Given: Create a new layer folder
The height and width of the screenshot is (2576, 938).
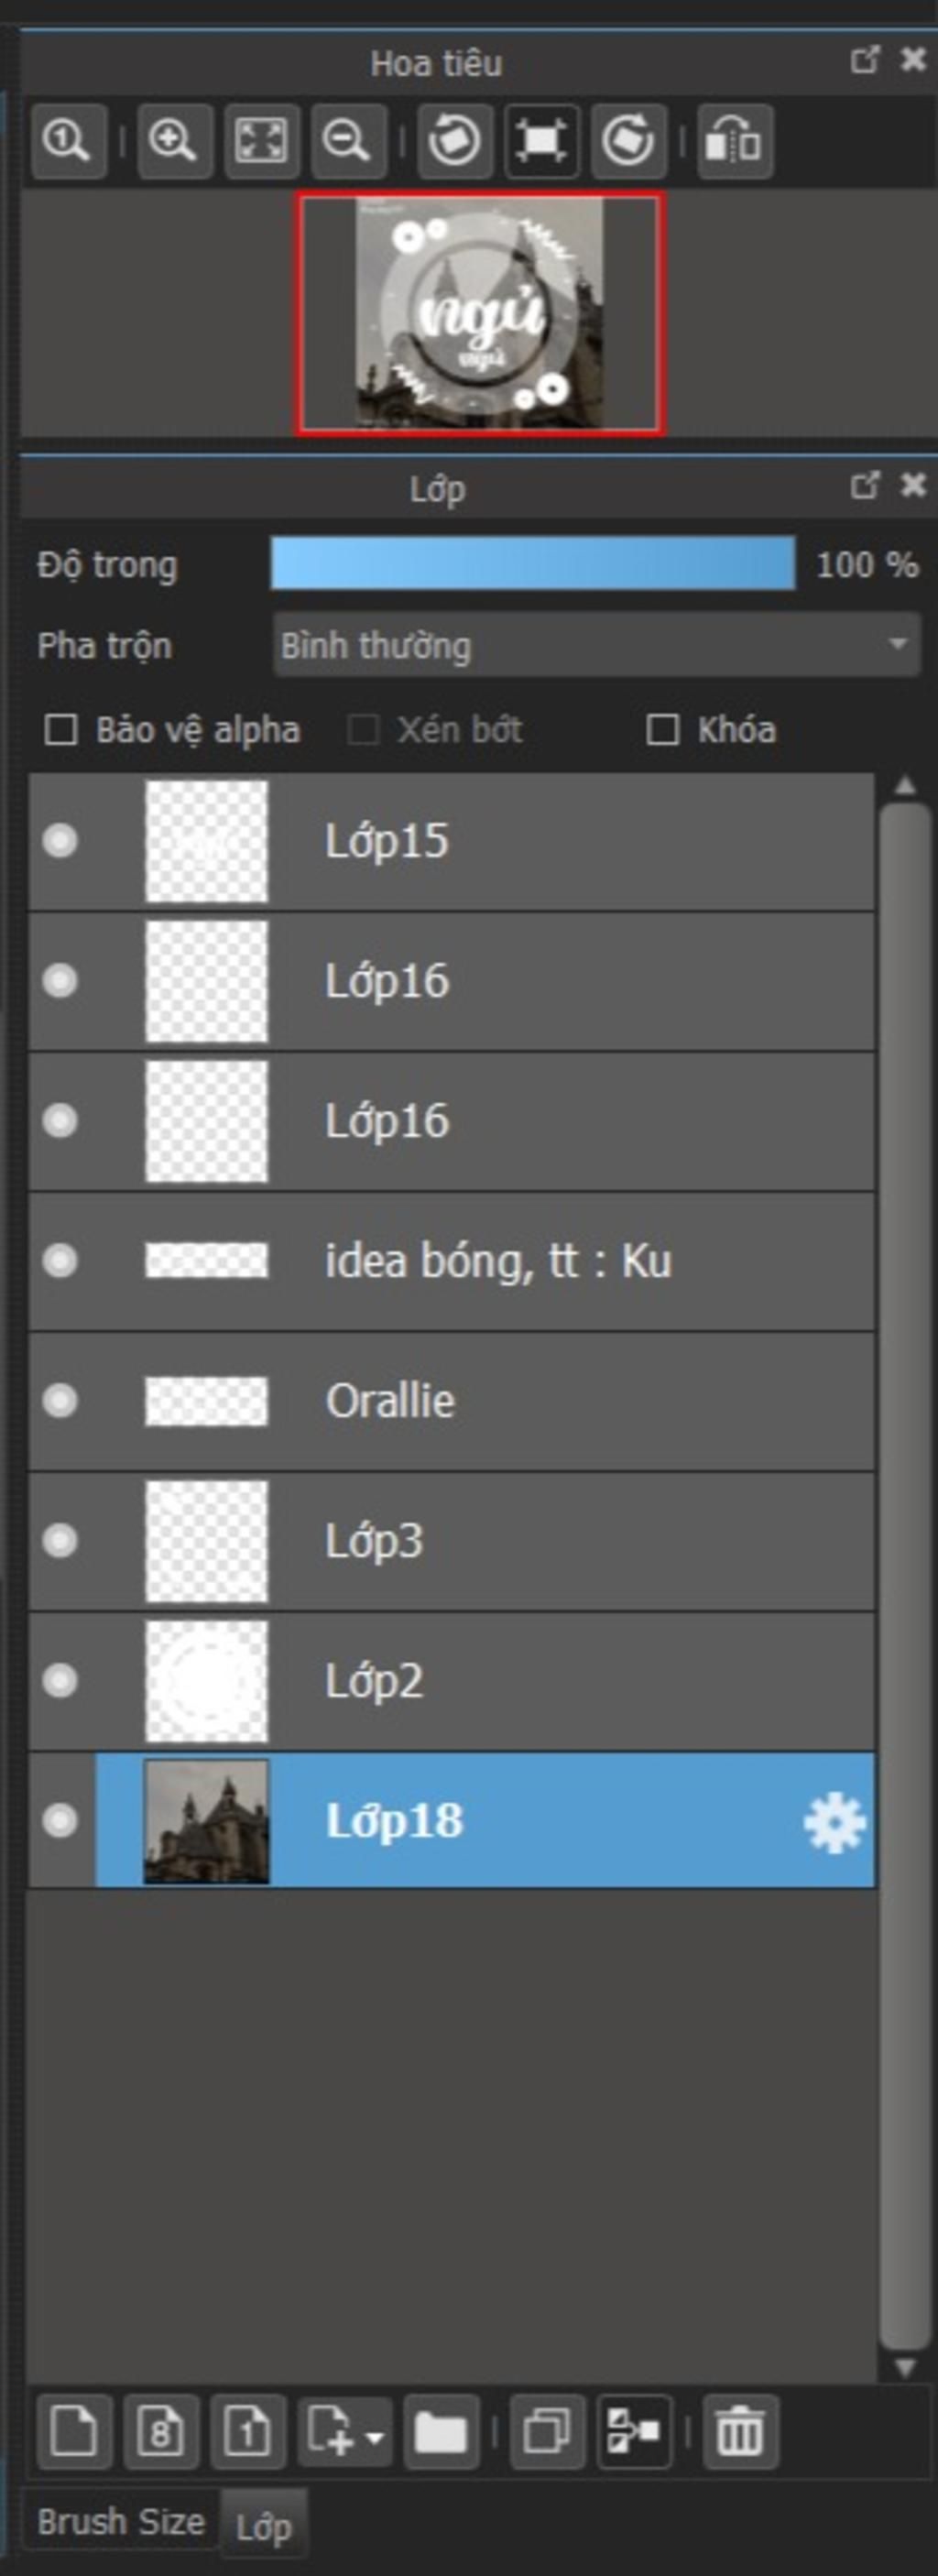Looking at the screenshot, I should (441, 2431).
